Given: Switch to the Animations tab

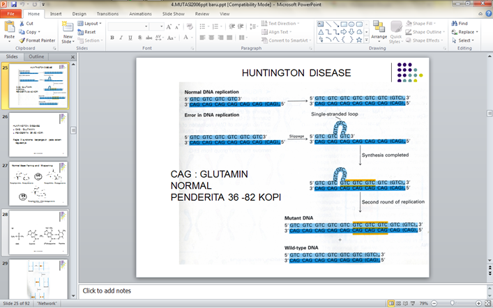Looking at the screenshot, I should click(x=140, y=14).
